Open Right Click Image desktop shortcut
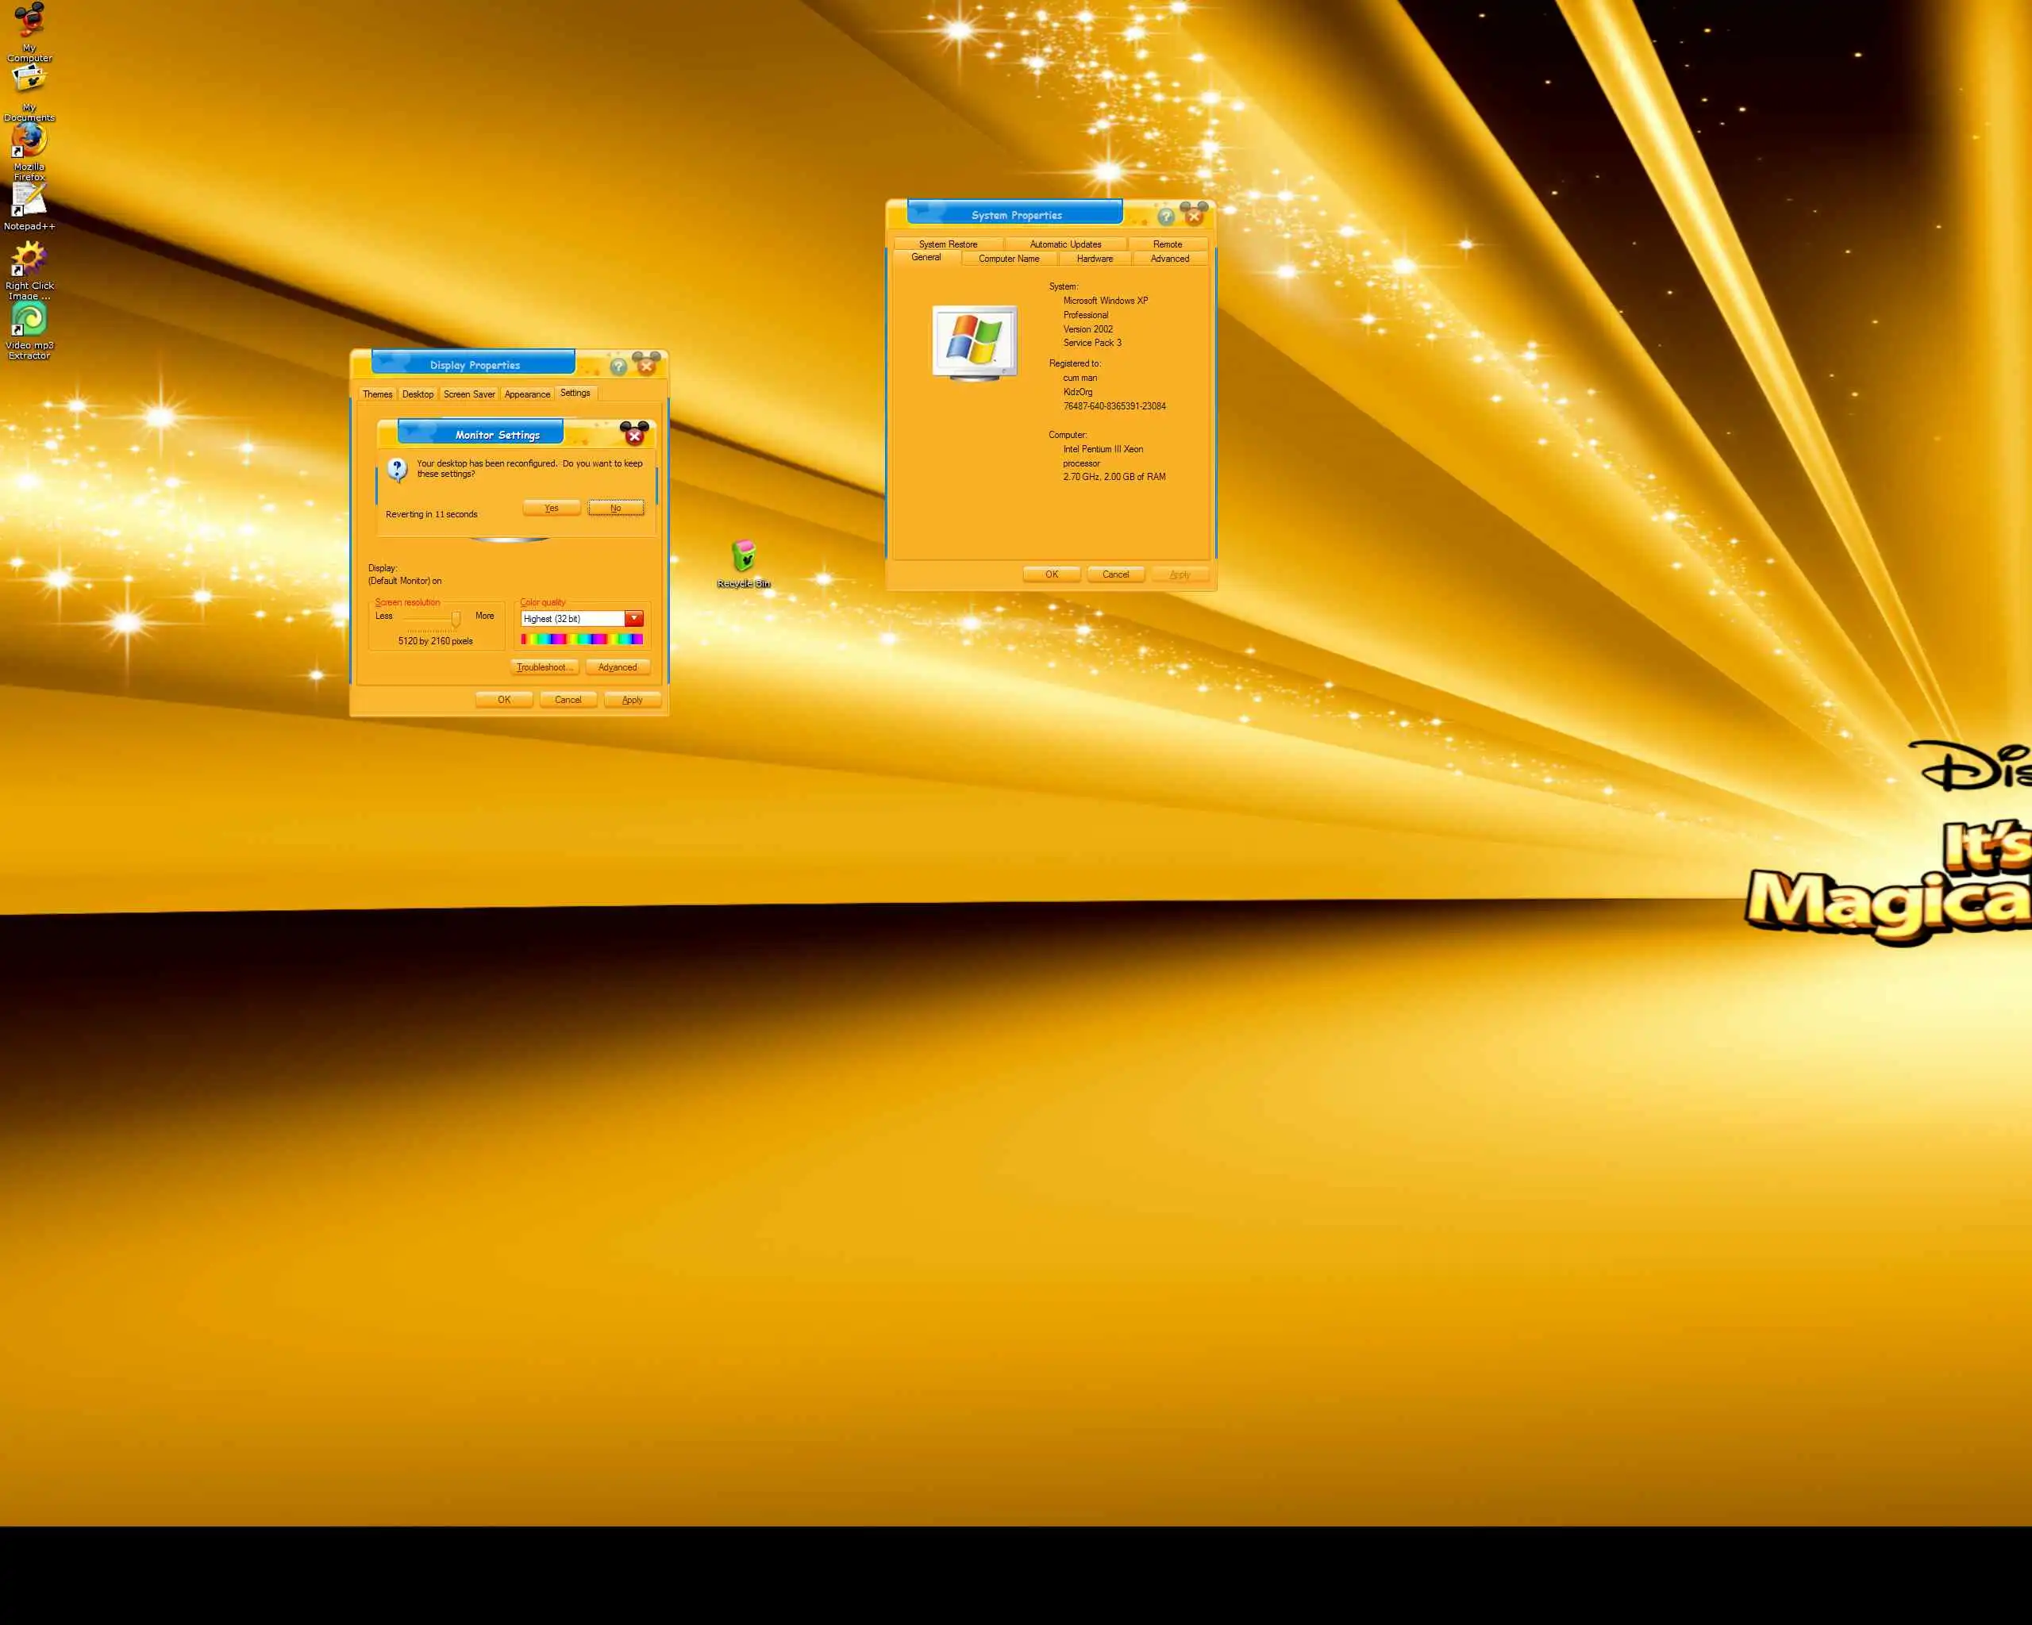This screenshot has width=2032, height=1625. pos(29,259)
